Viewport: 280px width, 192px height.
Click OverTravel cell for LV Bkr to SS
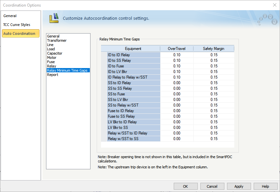177,128
